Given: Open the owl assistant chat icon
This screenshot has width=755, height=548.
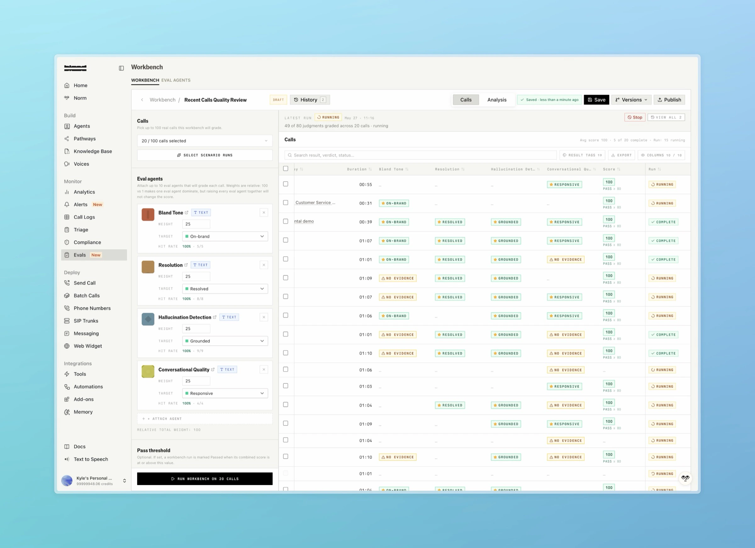Looking at the screenshot, I should (x=685, y=478).
